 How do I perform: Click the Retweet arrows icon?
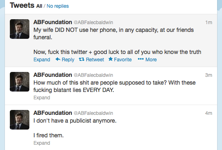pos(82,59)
